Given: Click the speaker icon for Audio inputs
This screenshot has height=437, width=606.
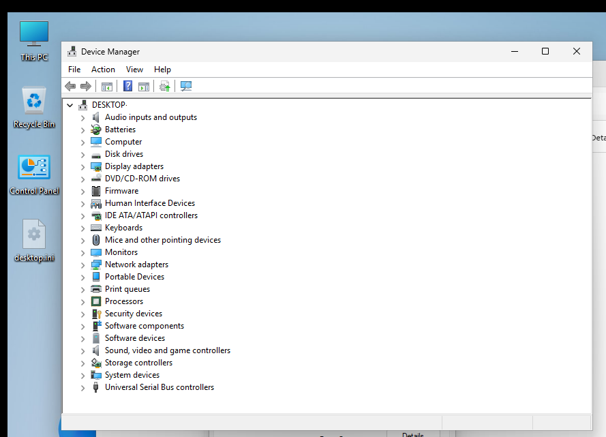Looking at the screenshot, I should [x=96, y=117].
